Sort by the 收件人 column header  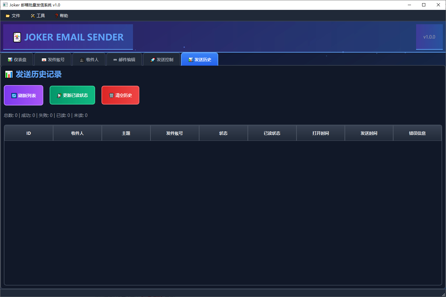[x=77, y=133]
